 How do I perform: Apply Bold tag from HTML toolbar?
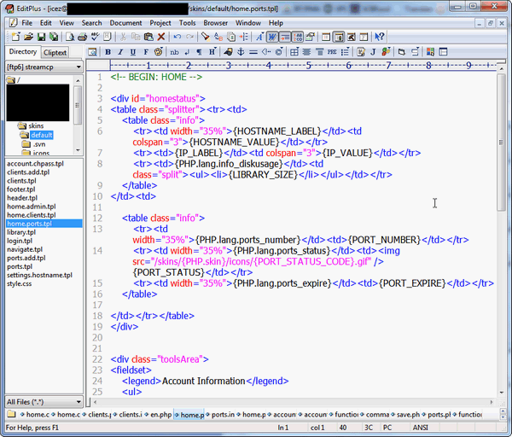[x=108, y=52]
